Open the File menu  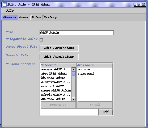(10, 11)
